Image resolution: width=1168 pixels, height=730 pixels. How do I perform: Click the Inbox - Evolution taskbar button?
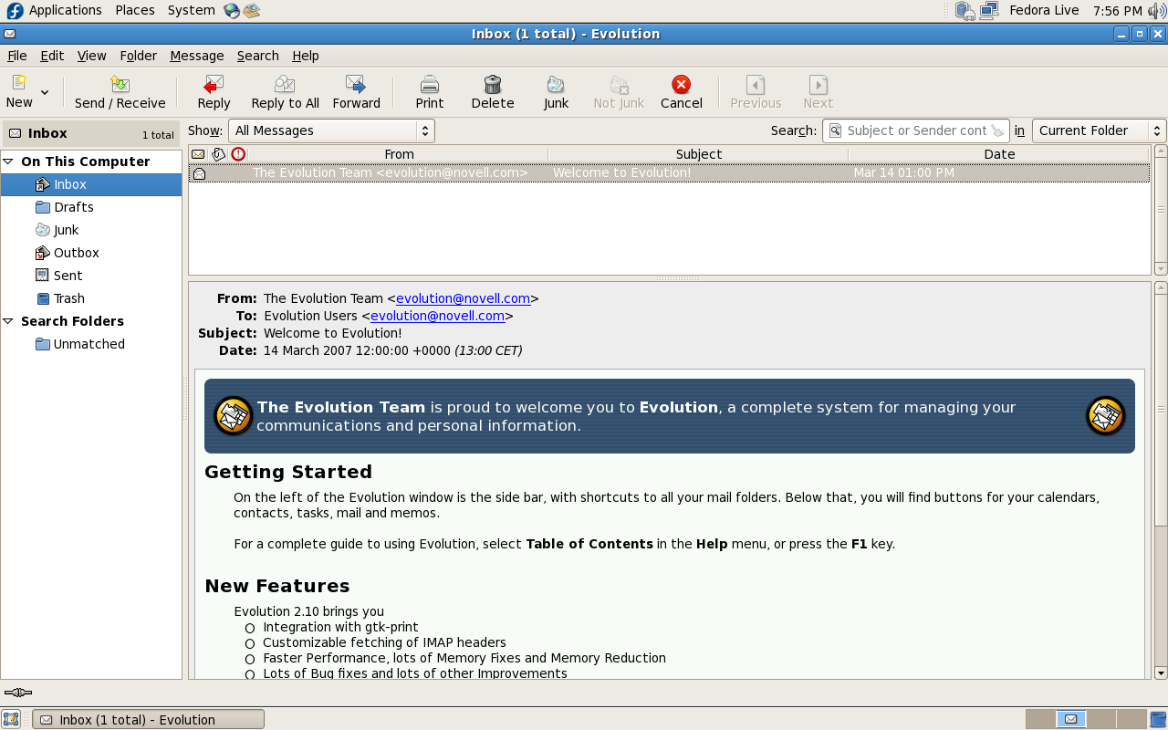click(148, 719)
